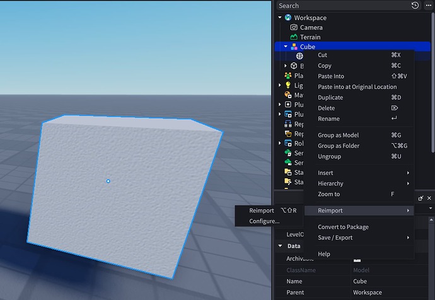Screen dimensions: 435x300
Task: Choose Rename in the context menu
Action: point(359,118)
